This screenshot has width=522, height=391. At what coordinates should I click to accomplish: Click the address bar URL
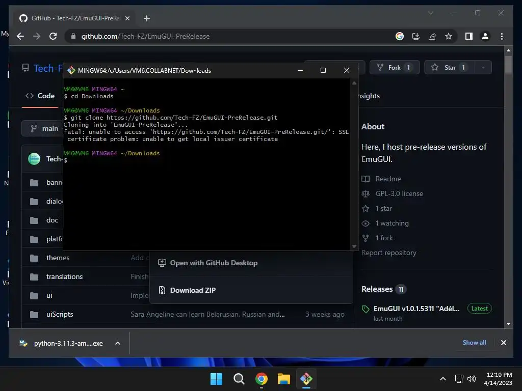click(x=145, y=36)
